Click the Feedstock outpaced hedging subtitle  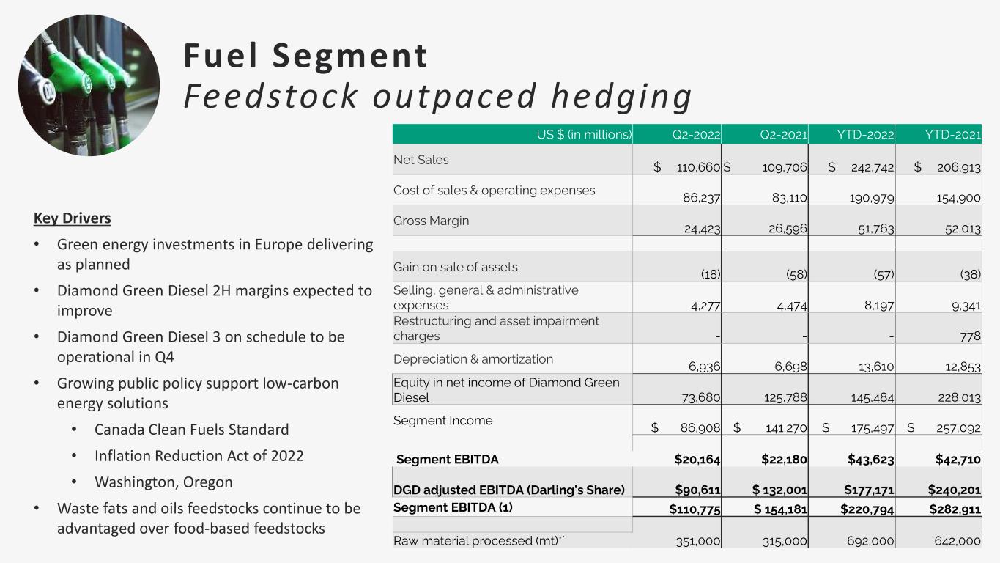pyautogui.click(x=437, y=97)
